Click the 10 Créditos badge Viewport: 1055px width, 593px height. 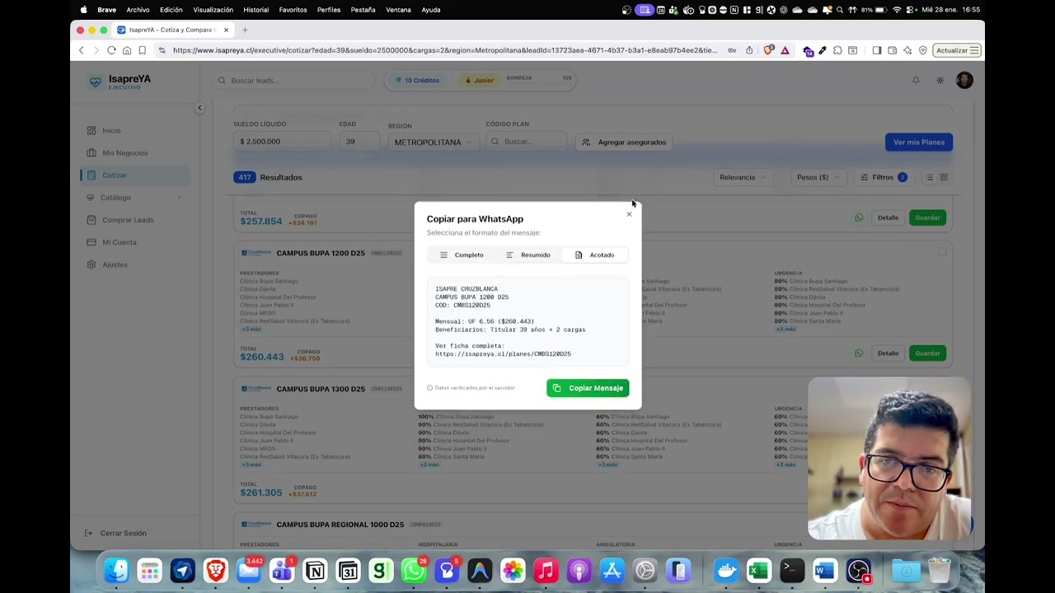[x=417, y=81]
